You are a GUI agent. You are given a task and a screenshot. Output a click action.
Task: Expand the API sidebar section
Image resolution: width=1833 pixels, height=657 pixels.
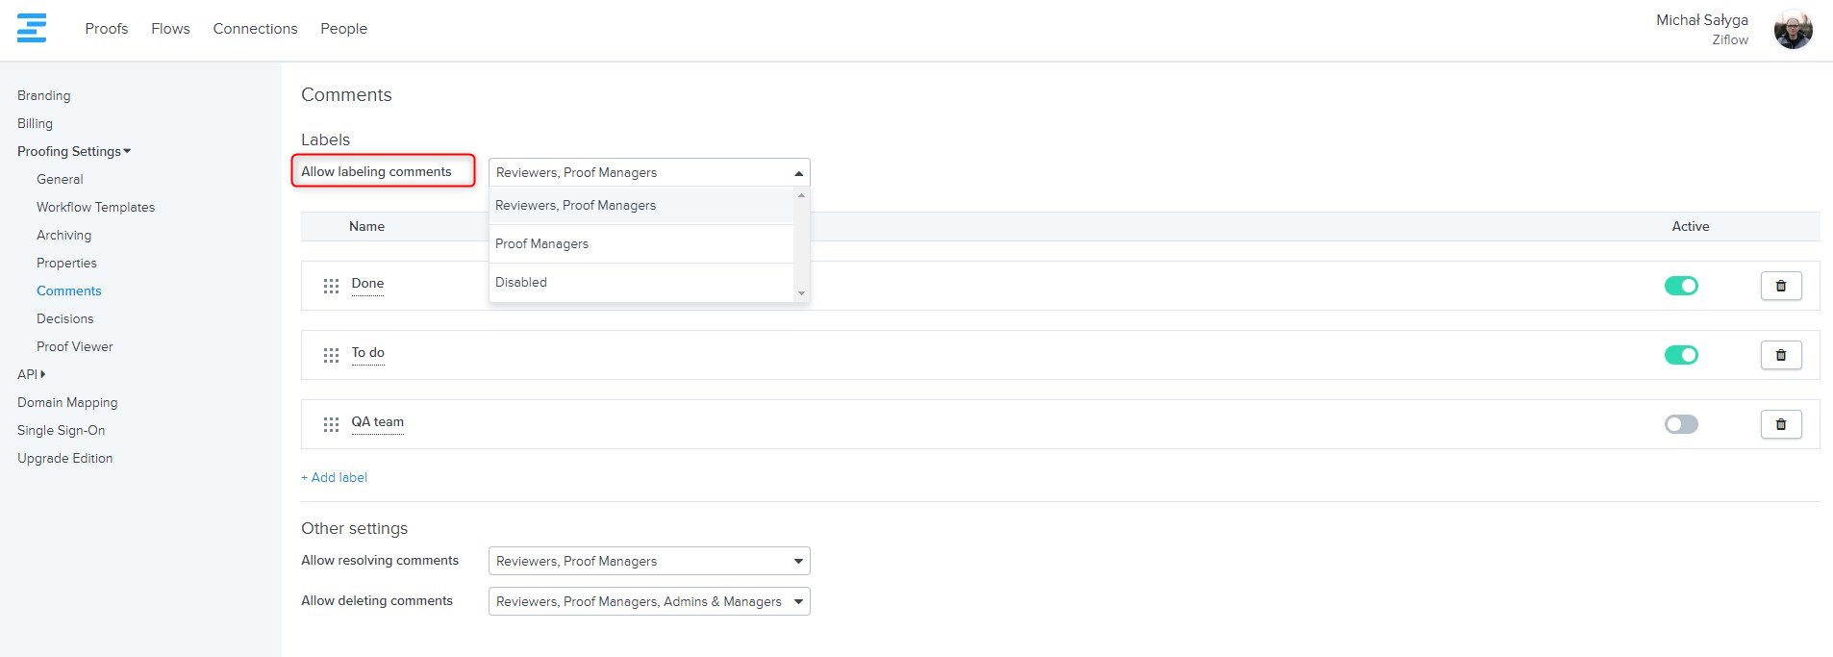pyautogui.click(x=31, y=374)
